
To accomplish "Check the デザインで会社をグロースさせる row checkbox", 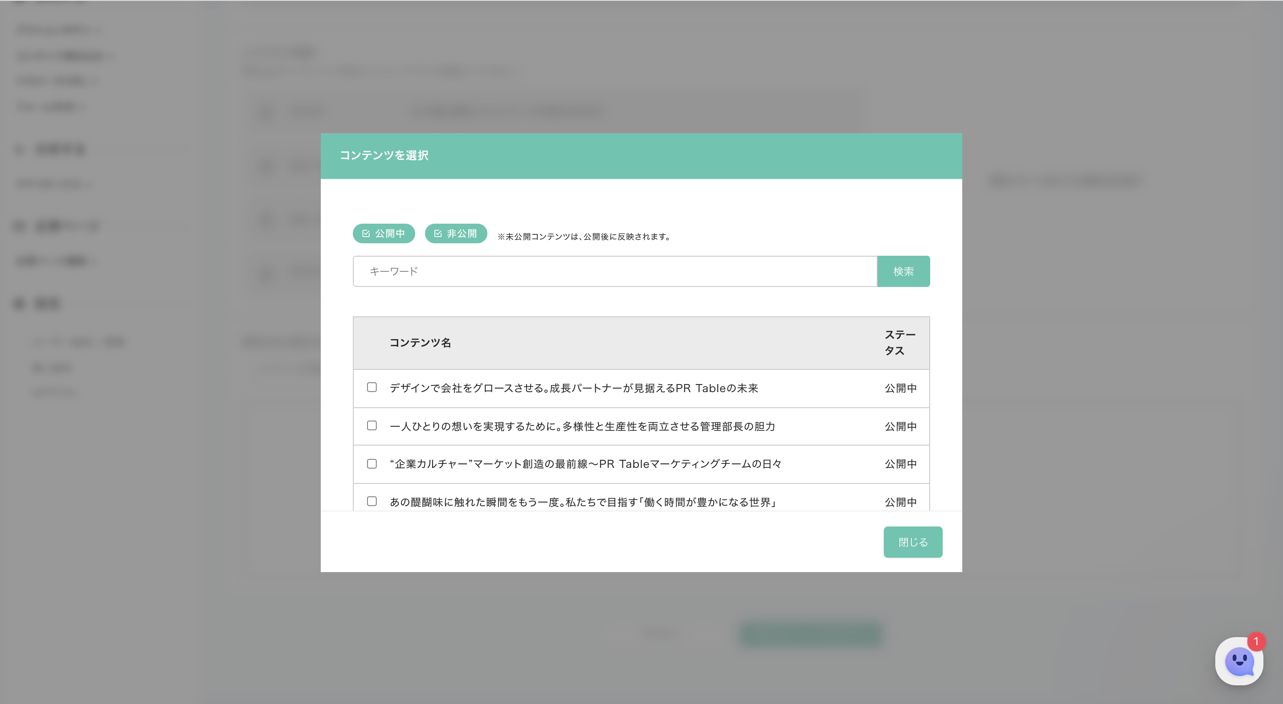I will pos(372,387).
